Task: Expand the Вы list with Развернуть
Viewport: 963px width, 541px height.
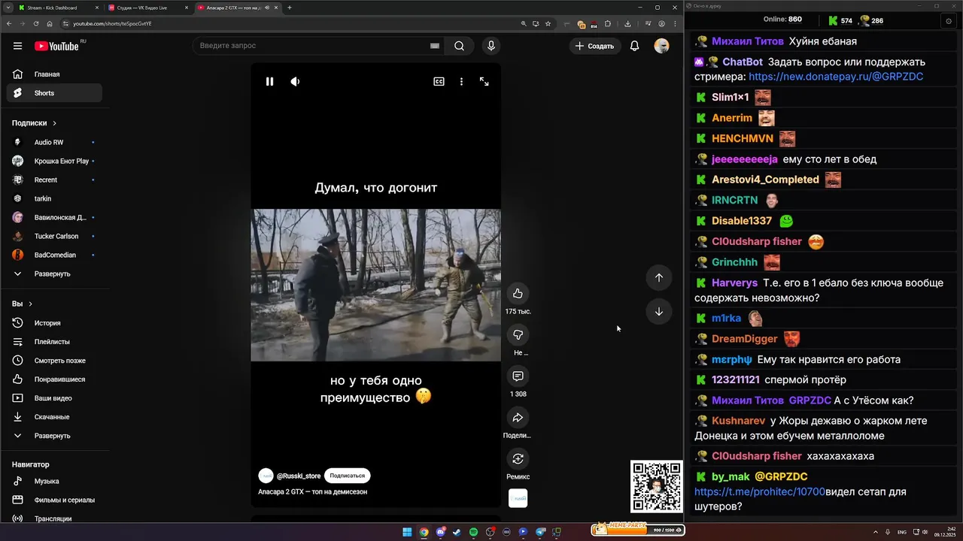Action: coord(54,436)
